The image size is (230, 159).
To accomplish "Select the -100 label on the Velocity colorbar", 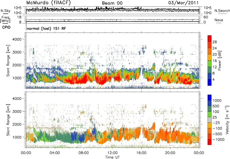I will pyautogui.click(x=217, y=128).
